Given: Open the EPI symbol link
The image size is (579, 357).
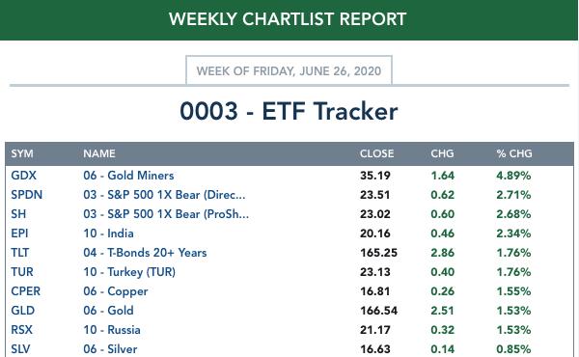Looking at the screenshot, I should coord(19,233).
